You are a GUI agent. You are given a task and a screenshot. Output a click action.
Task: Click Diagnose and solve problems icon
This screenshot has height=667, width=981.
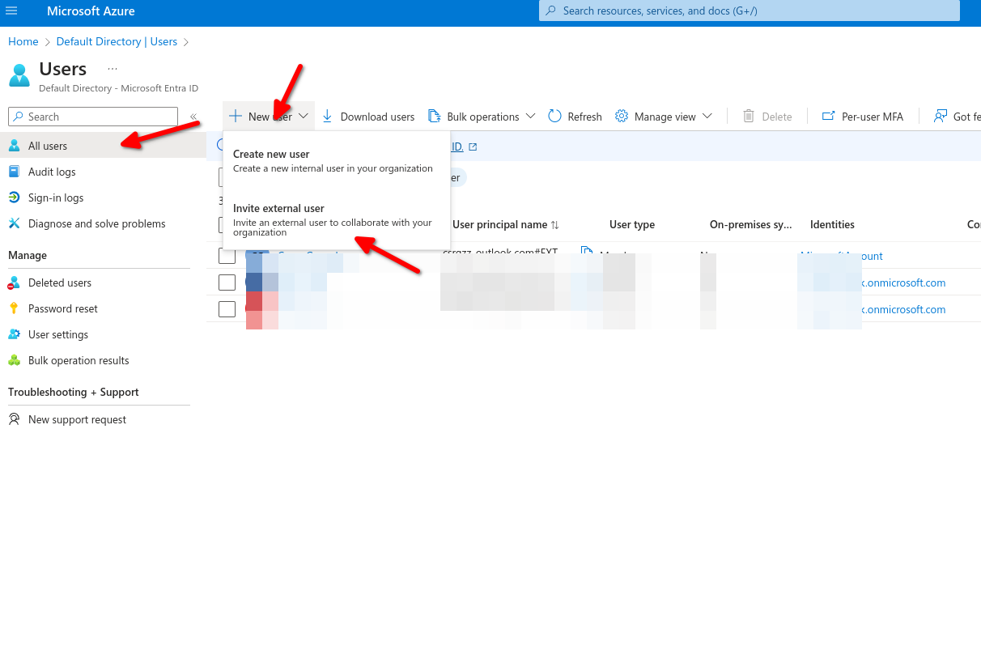pyautogui.click(x=14, y=223)
